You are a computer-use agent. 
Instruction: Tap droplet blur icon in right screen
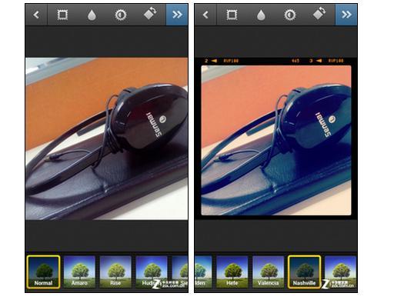click(261, 15)
